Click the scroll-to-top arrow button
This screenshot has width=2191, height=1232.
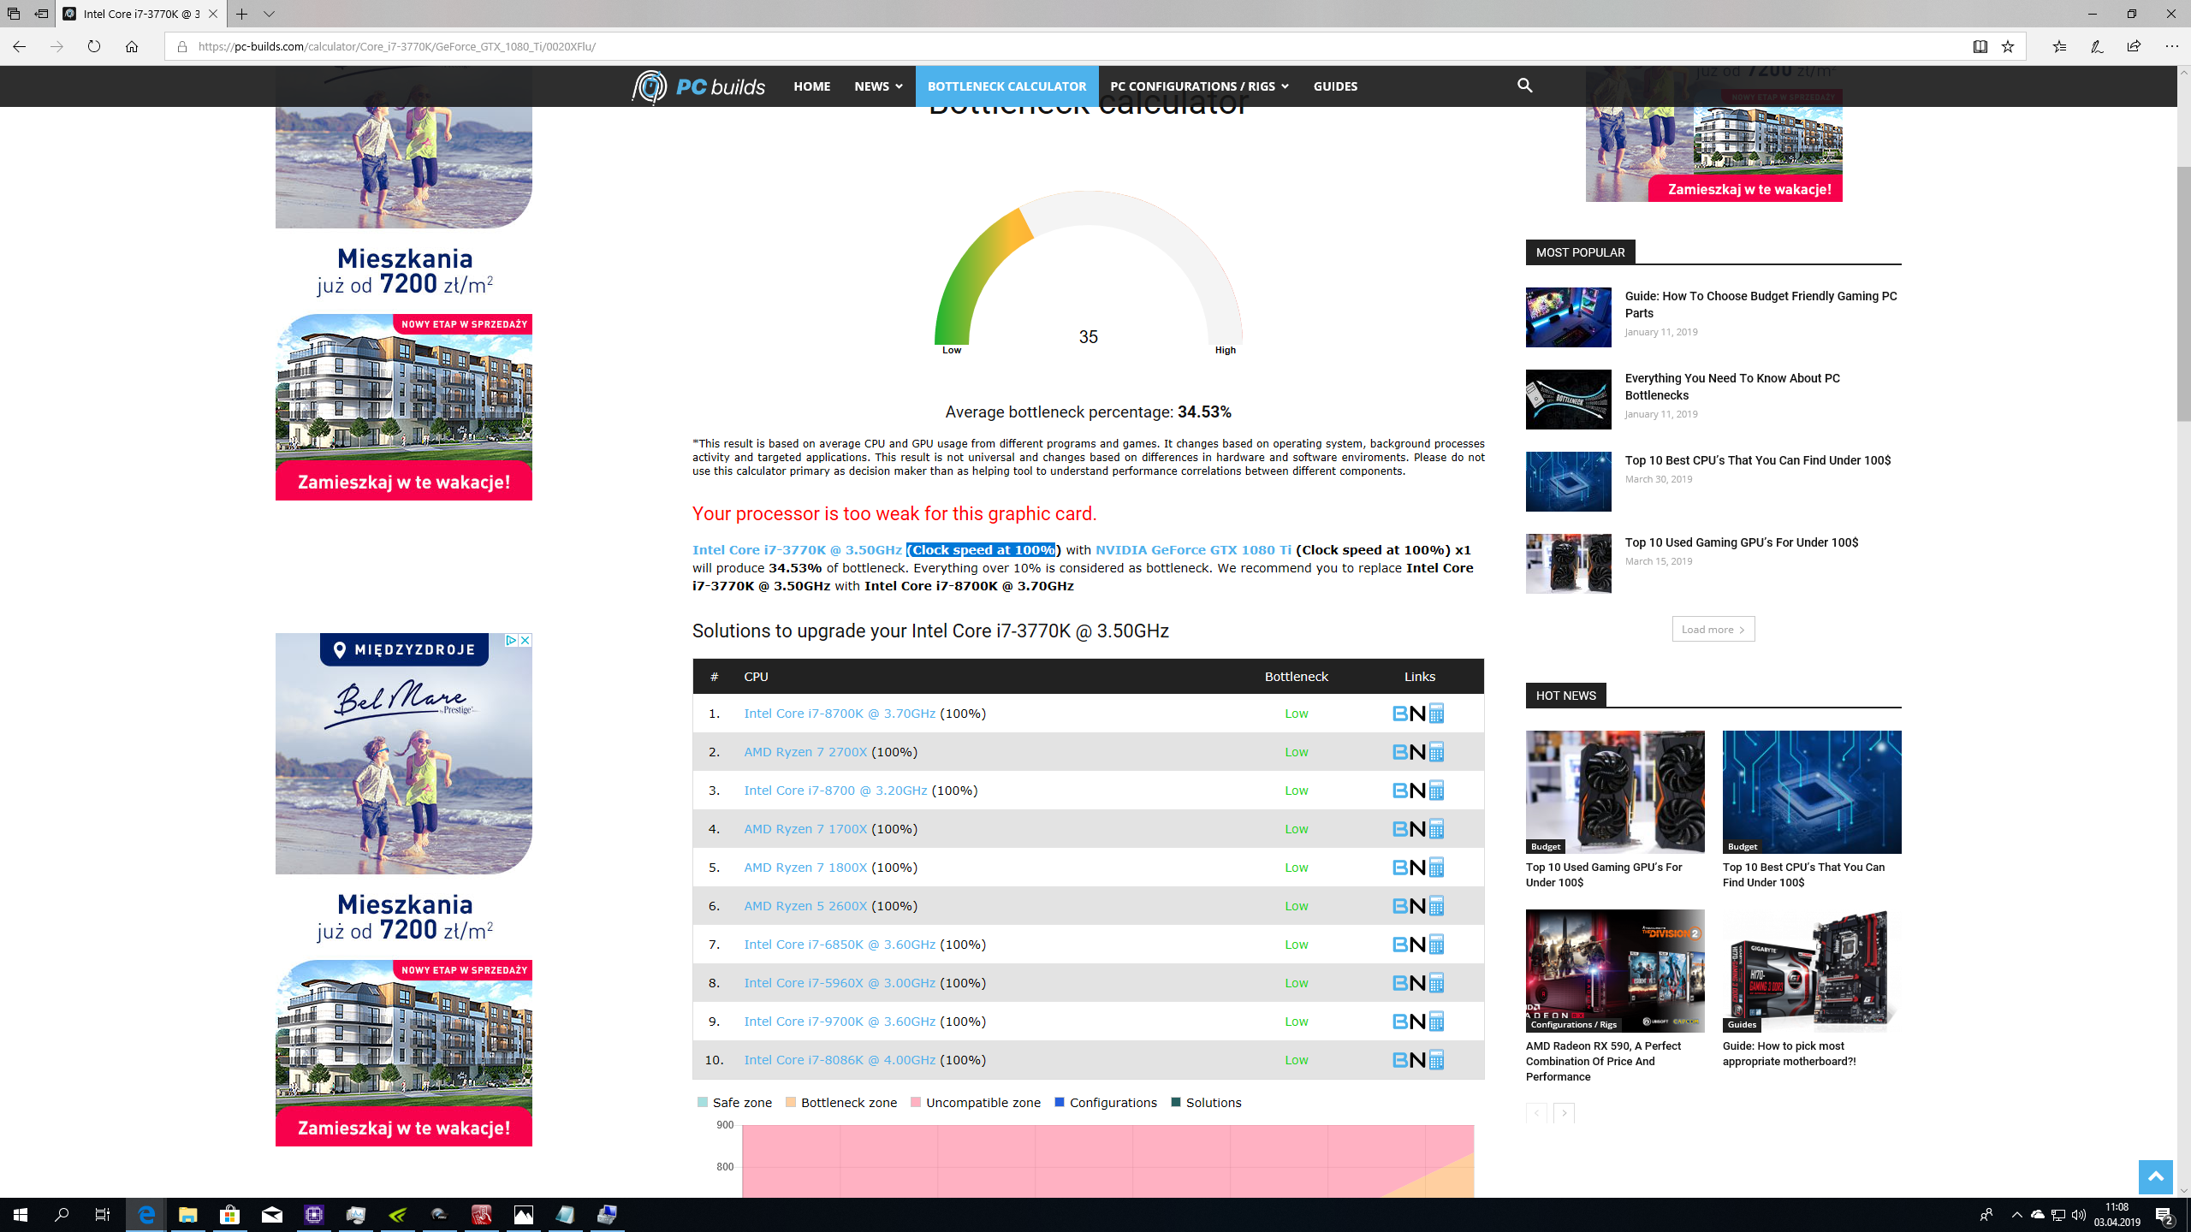pos(2155,1177)
